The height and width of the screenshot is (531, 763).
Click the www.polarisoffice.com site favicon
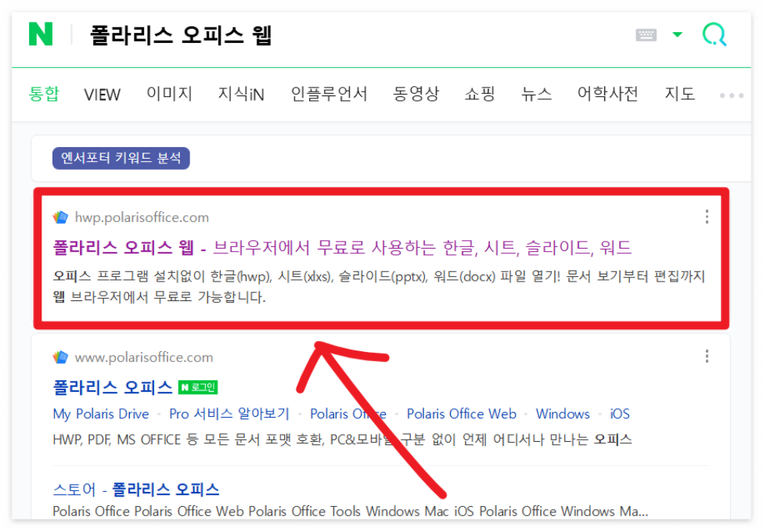(60, 357)
